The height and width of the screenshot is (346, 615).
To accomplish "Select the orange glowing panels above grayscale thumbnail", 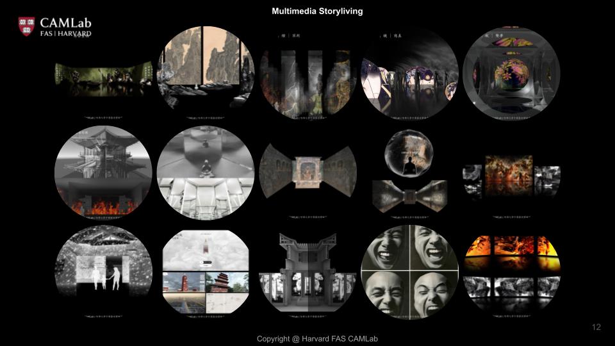I will (511, 272).
